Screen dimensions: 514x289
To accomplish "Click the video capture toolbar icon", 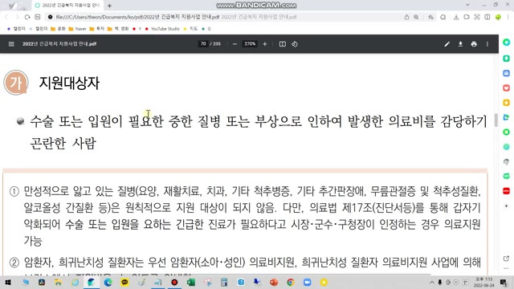I will 467,17.
